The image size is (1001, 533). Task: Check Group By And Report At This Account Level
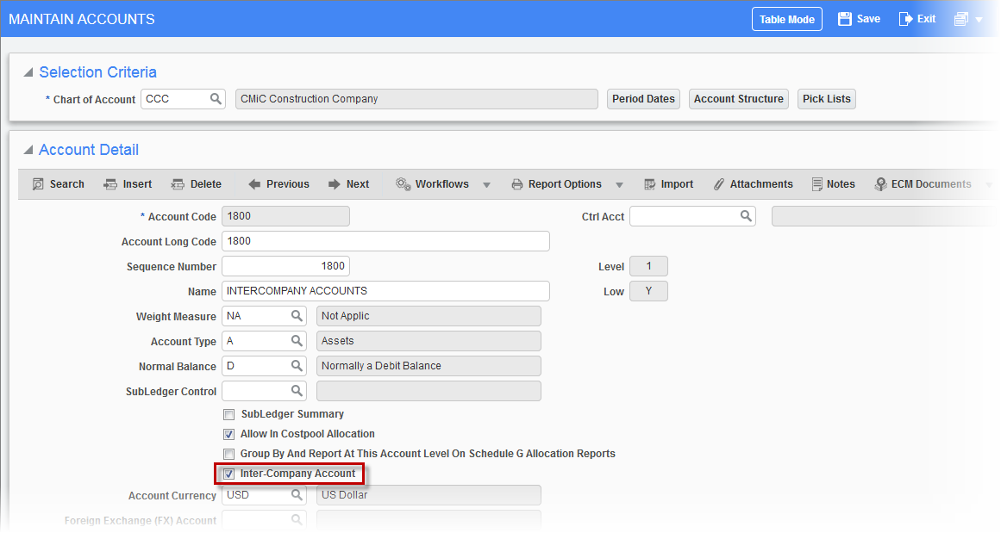pos(229,454)
